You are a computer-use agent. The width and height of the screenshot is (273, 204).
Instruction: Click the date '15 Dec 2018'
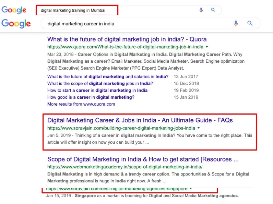coord(186,83)
